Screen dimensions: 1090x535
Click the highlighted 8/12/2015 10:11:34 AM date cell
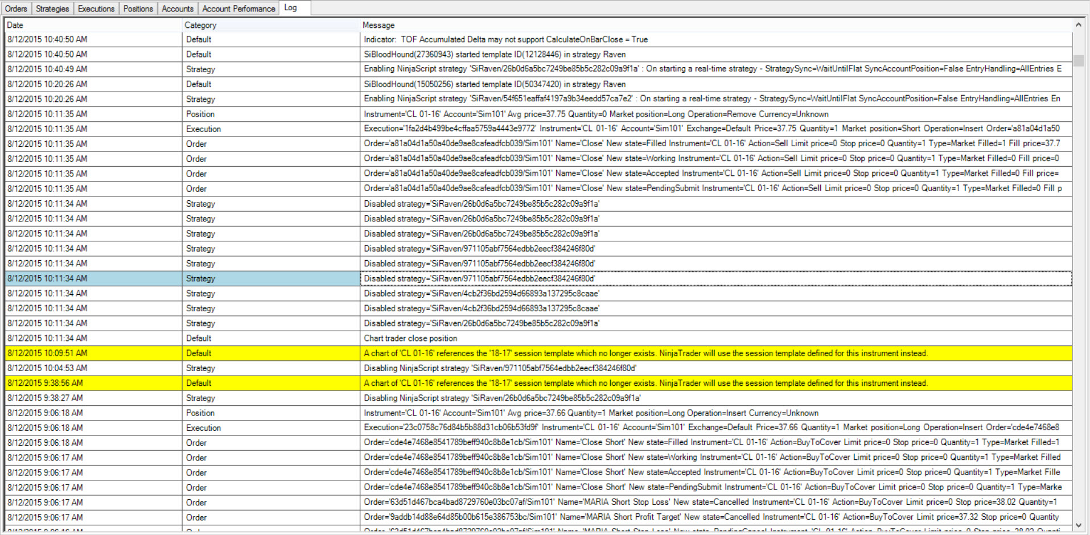pyautogui.click(x=93, y=278)
